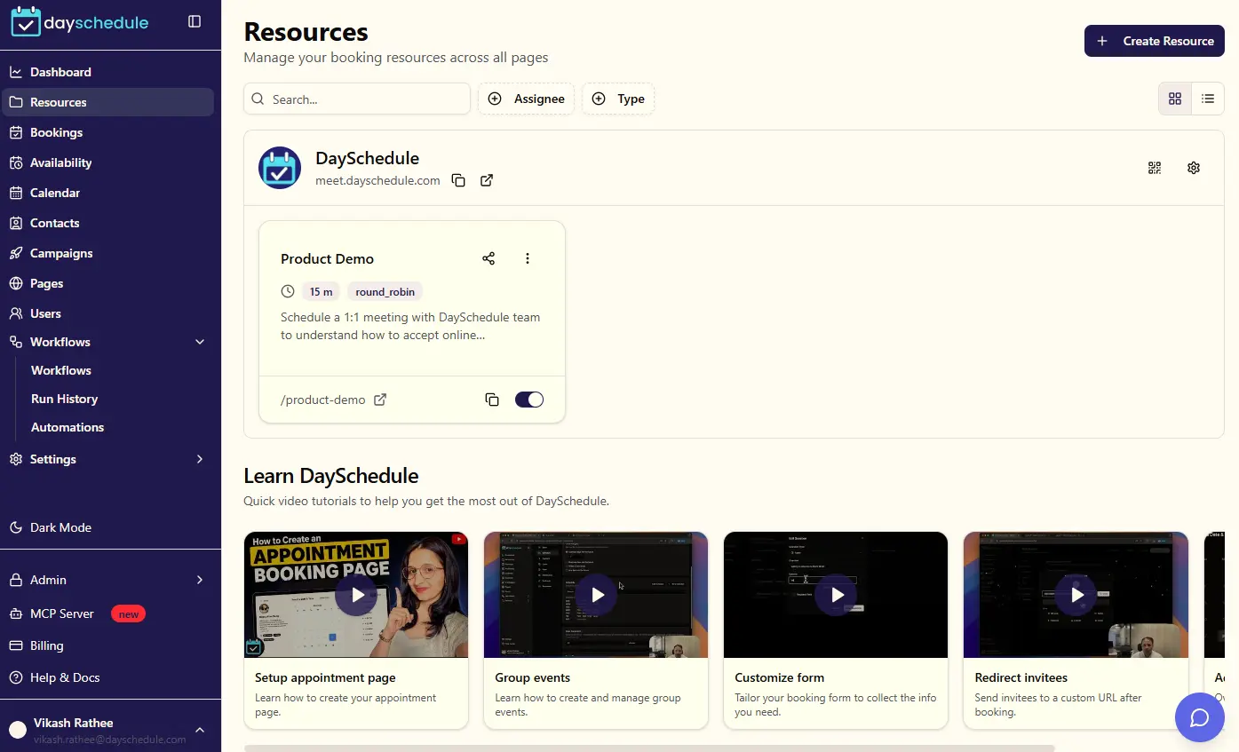Open the Calendar page
Screen dimensions: 1239x752
click(107, 193)
